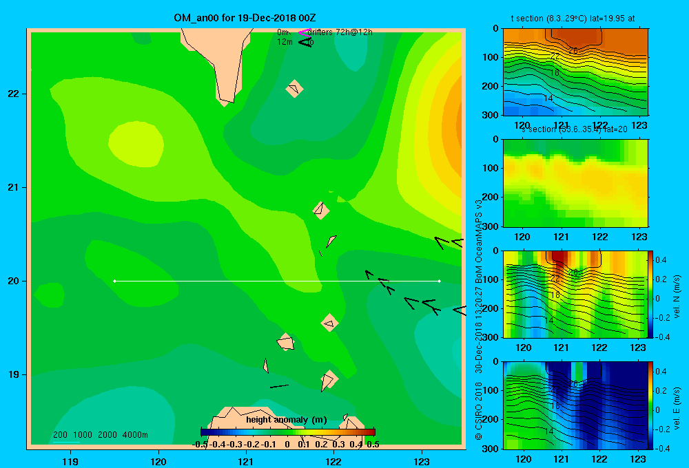
Task: Click the main map's longitude 123 label
Action: (422, 461)
